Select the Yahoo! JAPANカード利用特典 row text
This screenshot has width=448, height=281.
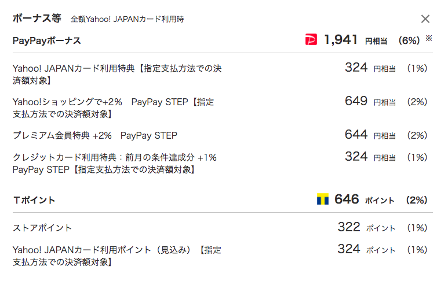(117, 75)
